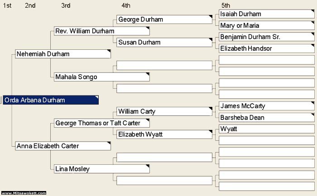The image size is (317, 196).
Task: Click the expander tab left of Orda
Action: [x=1, y=100]
